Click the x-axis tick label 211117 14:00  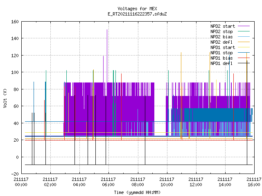click(x=225, y=182)
